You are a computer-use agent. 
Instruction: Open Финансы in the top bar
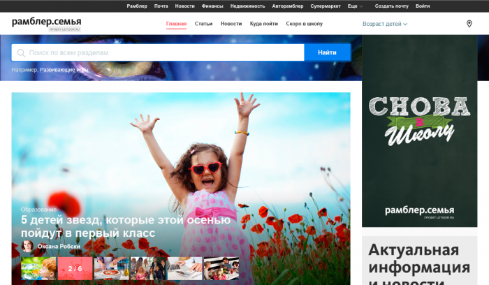[x=212, y=6]
